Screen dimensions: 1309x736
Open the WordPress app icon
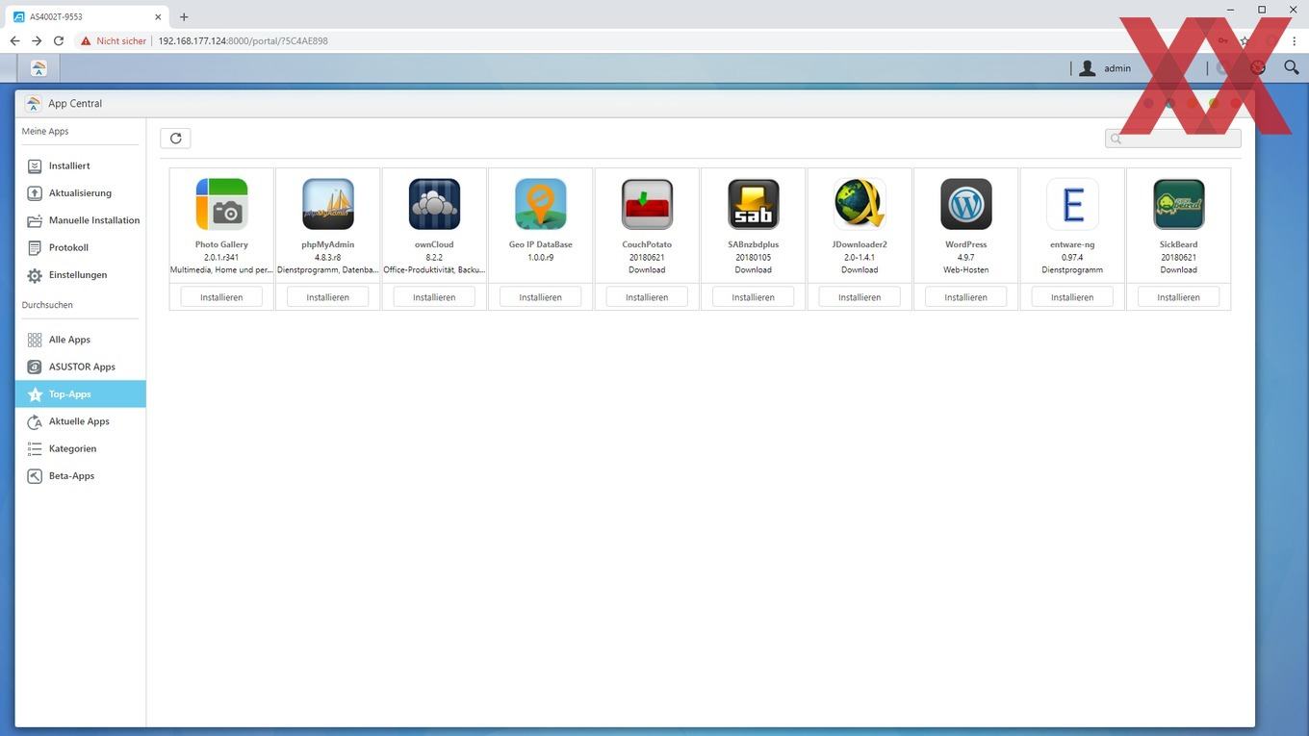966,204
